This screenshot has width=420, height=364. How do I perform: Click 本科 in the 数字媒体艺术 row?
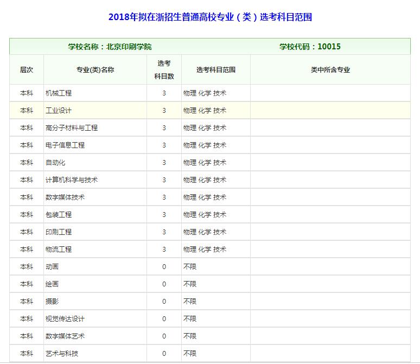tap(27, 336)
